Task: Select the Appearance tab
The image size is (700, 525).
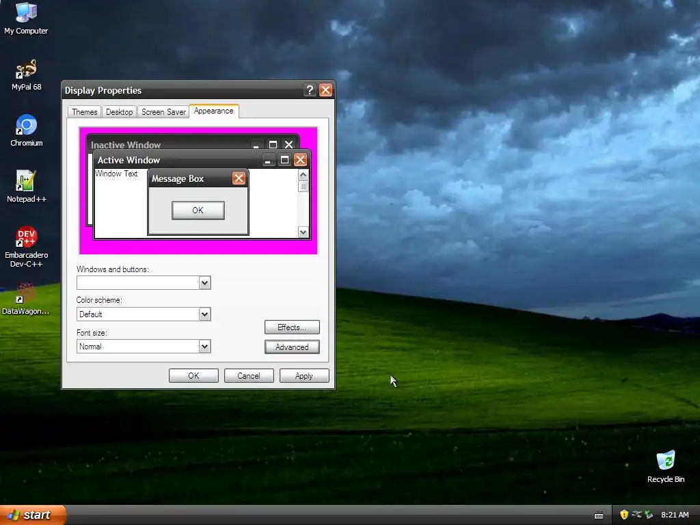Action: pos(214,111)
